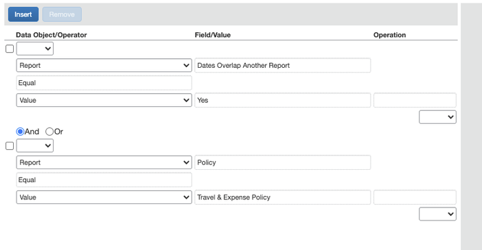Open closing dropdown under second Operation field
Image resolution: width=482 pixels, height=250 pixels.
(437, 214)
